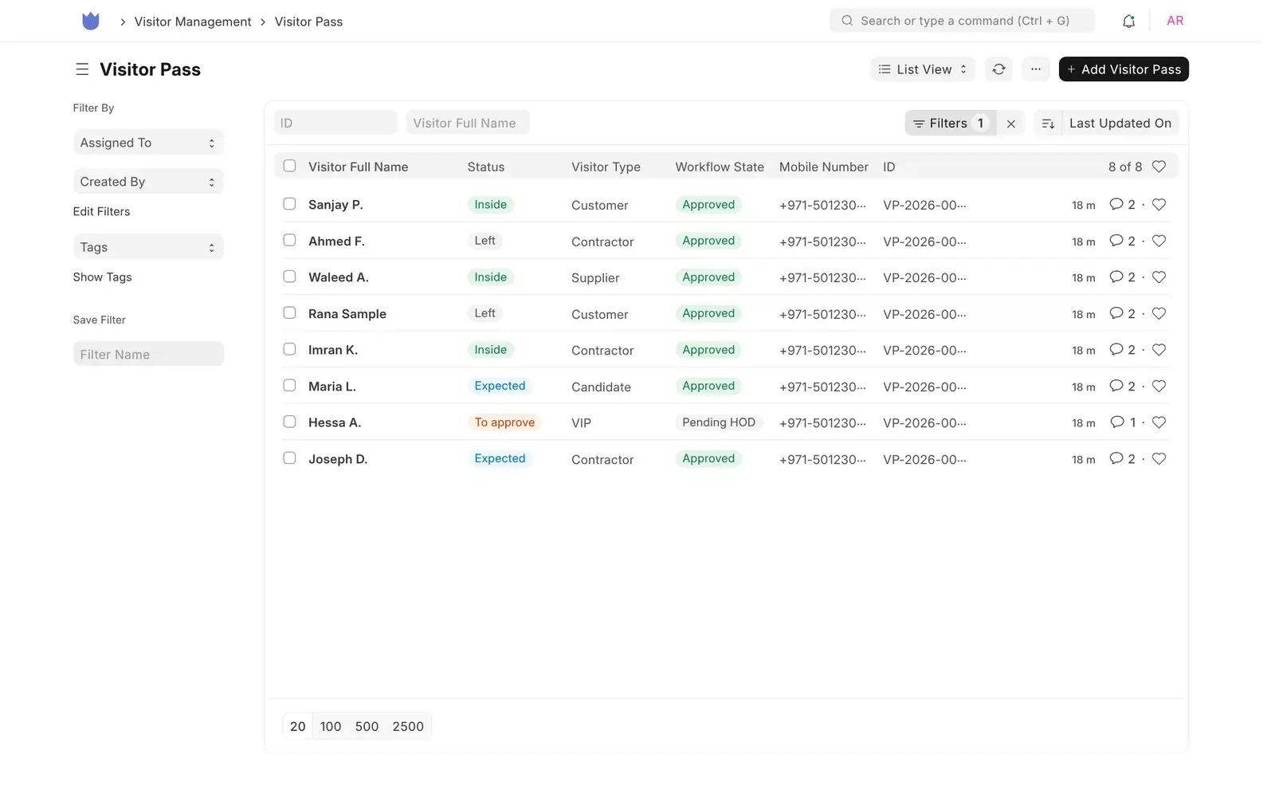This screenshot has width=1275, height=797.
Task: Click heart icon in list header
Action: (x=1159, y=167)
